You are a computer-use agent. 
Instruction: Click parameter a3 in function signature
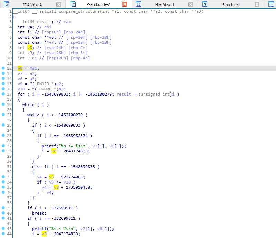199,11
